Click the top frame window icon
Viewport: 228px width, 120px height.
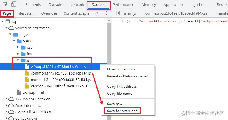click(8, 21)
